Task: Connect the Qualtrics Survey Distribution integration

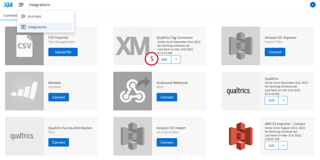Action: [x=59, y=142]
